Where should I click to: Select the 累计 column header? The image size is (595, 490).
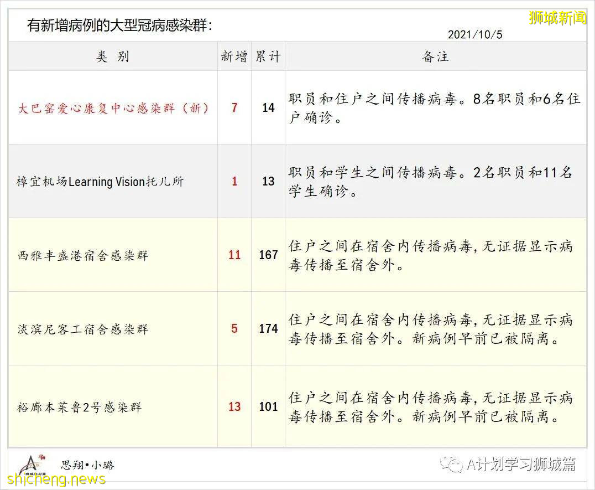coord(268,56)
